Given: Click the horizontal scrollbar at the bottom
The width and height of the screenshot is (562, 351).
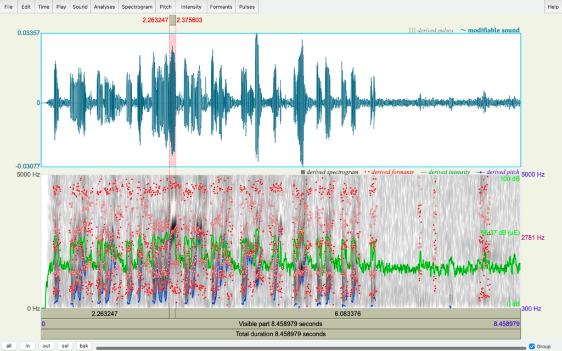Looking at the screenshot, I should click(311, 348).
